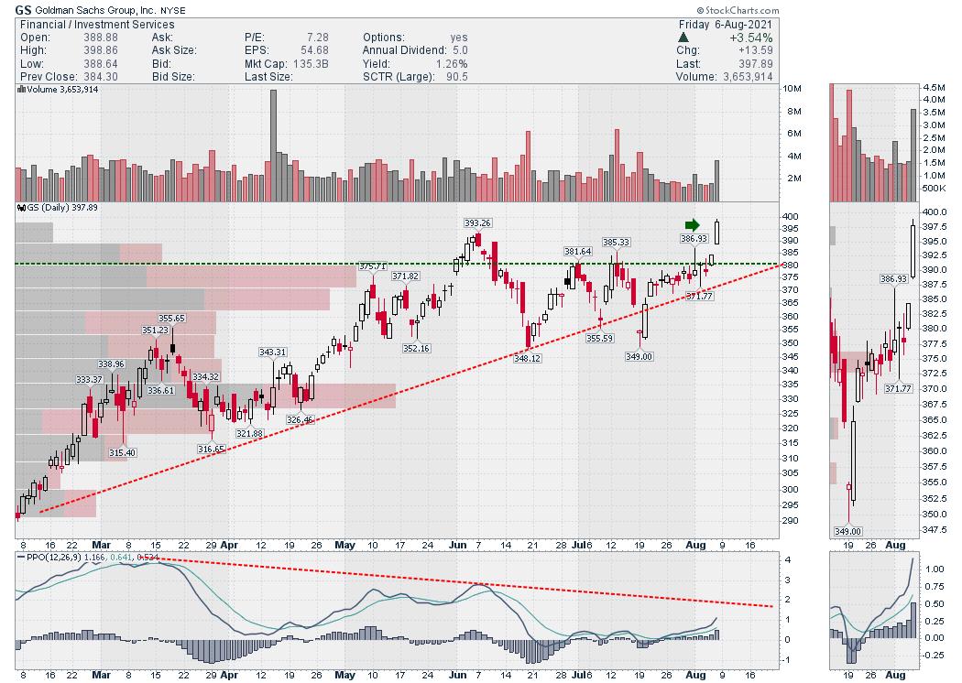The width and height of the screenshot is (962, 683).
Task: Click the GS (Daily) legend icon
Action: 22,208
